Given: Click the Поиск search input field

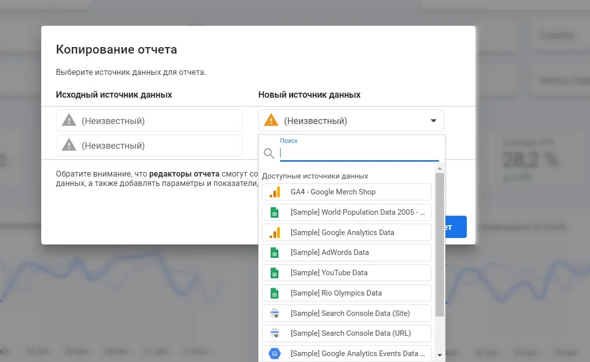Looking at the screenshot, I should (359, 153).
